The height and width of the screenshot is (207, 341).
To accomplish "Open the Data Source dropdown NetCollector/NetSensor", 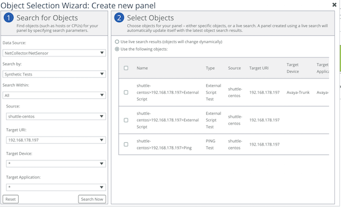I will [x=54, y=53].
